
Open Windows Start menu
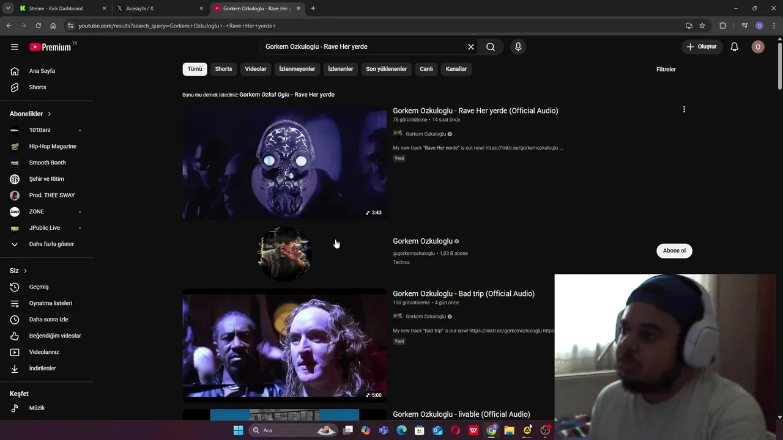(x=238, y=430)
